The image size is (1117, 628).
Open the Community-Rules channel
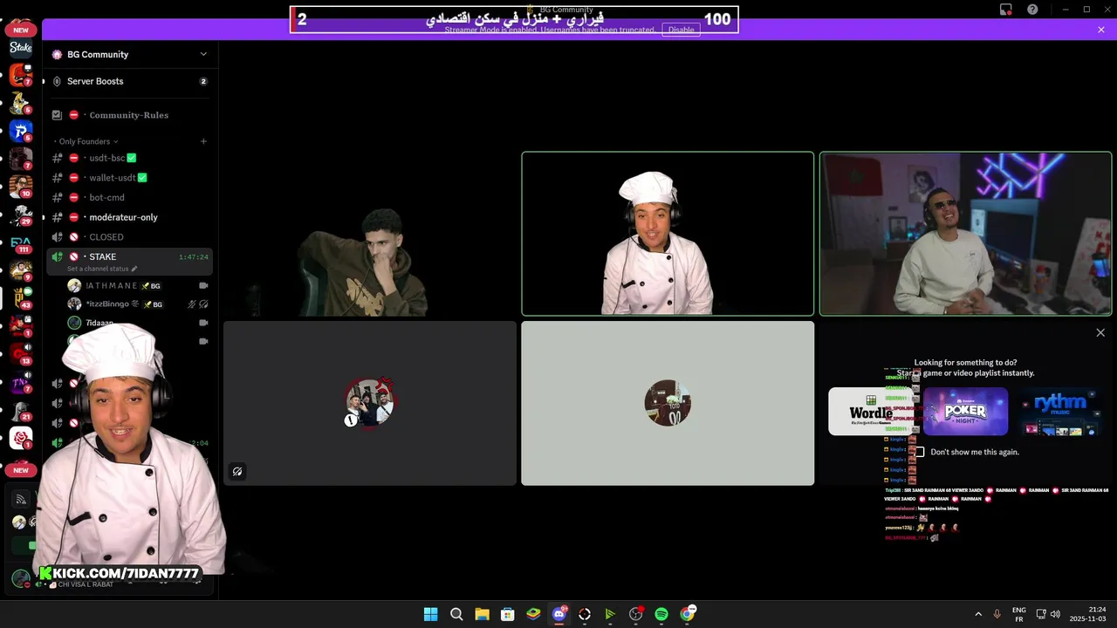pos(129,115)
